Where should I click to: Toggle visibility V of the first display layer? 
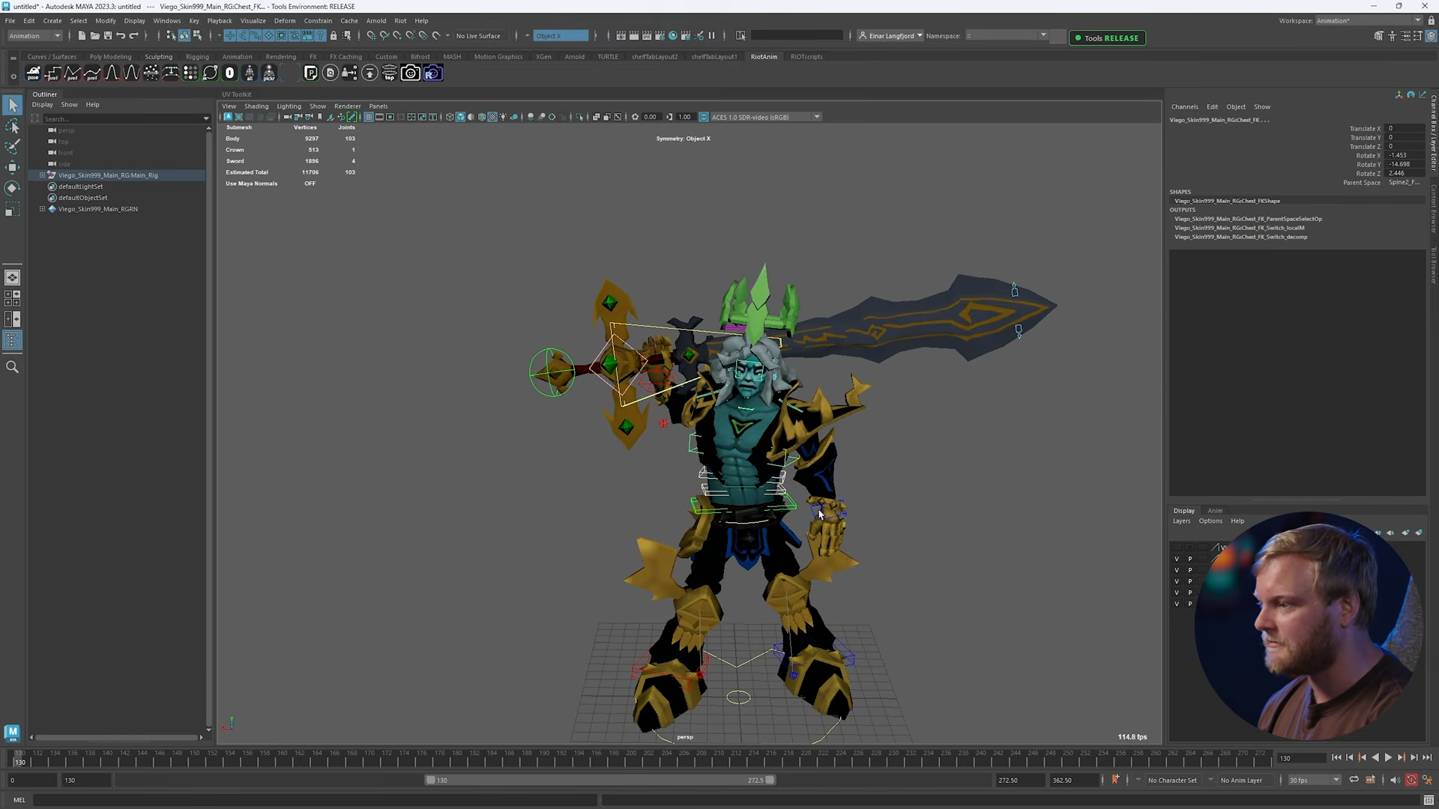pos(1177,559)
